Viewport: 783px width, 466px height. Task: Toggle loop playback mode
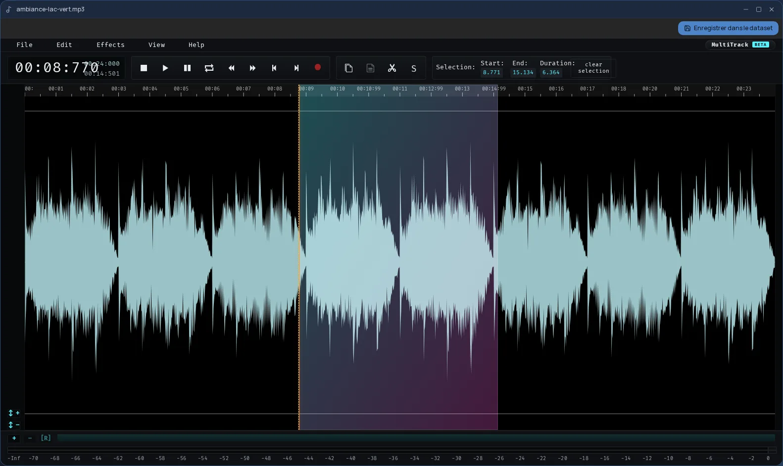[209, 68]
